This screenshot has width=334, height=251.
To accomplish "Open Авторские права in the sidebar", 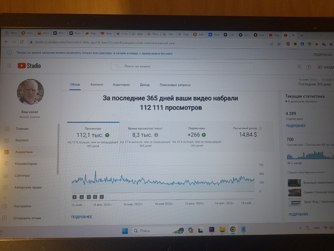I will (x=28, y=187).
